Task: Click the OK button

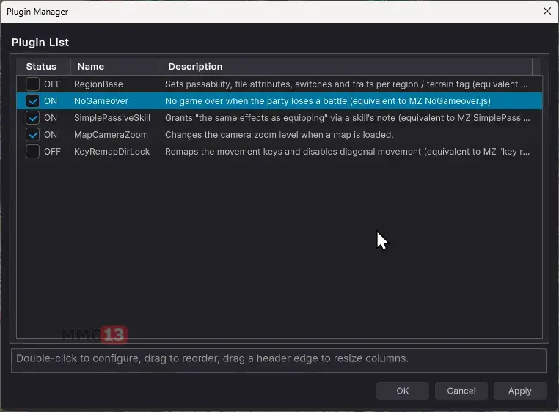Action: [x=403, y=391]
